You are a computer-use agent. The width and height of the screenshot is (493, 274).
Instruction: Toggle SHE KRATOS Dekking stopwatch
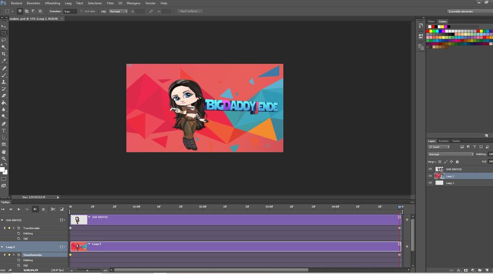tap(19, 234)
